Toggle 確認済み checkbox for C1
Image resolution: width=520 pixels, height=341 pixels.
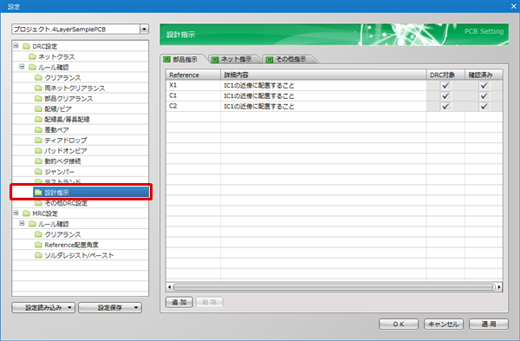[484, 96]
